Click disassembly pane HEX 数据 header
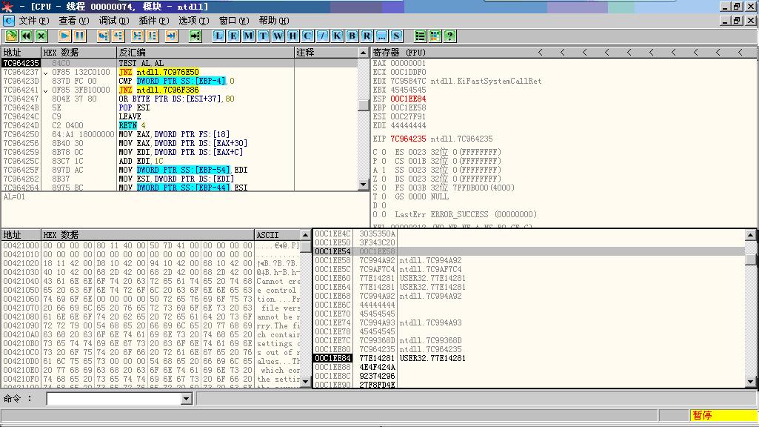759x427 pixels. pos(79,53)
